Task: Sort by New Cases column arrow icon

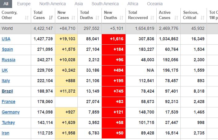Action: coord(74,18)
